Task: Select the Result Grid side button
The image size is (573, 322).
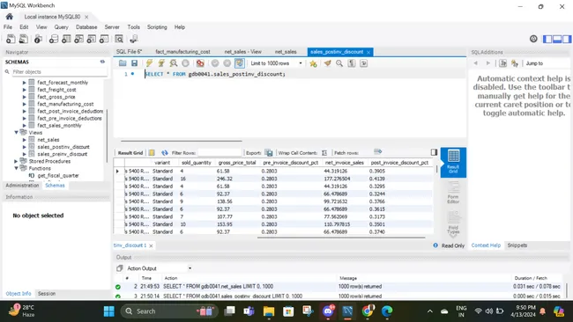Action: [453, 162]
